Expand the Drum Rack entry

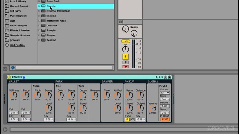(39, 1)
